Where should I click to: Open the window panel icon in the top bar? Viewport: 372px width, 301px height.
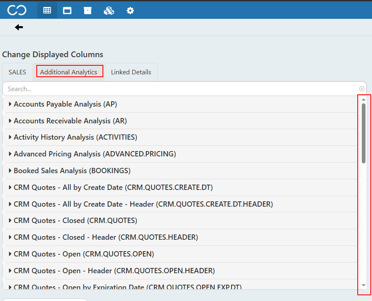pos(67,11)
